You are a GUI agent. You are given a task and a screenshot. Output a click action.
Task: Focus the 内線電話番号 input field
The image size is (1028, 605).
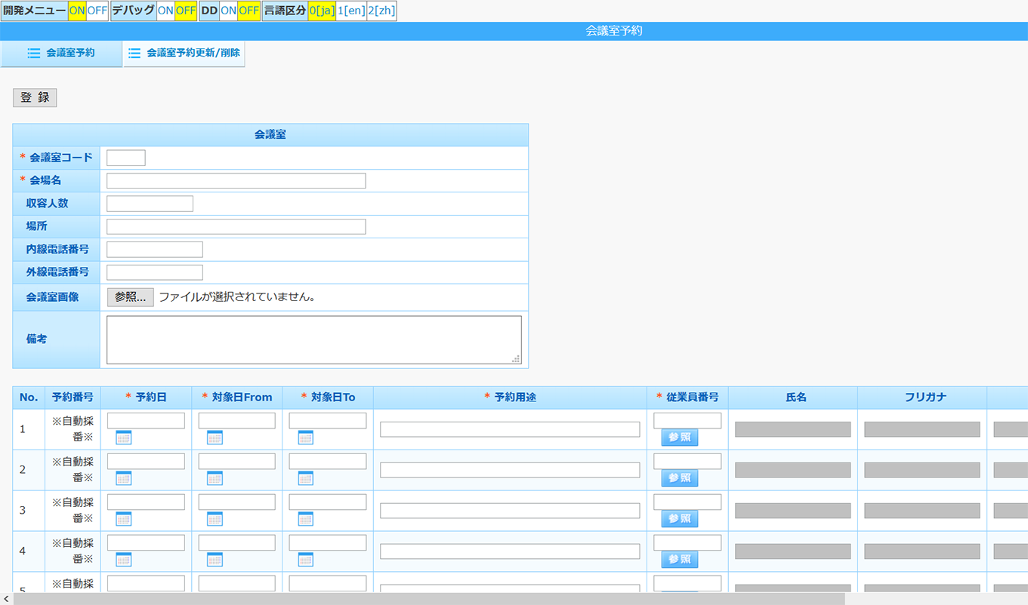click(155, 250)
